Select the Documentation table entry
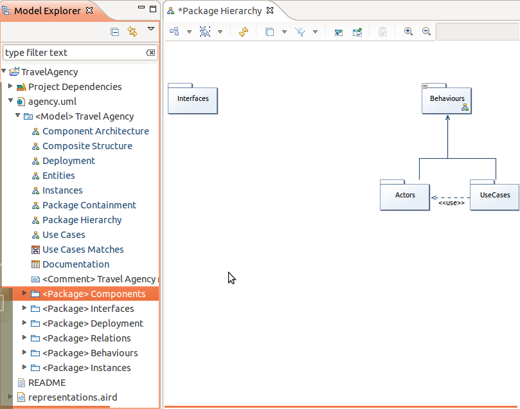Image resolution: width=520 pixels, height=409 pixels. pos(76,264)
